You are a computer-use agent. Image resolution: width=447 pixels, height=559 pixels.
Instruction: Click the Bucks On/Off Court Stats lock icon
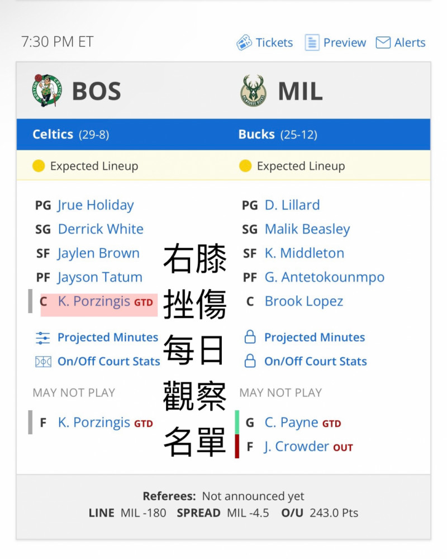click(x=250, y=361)
